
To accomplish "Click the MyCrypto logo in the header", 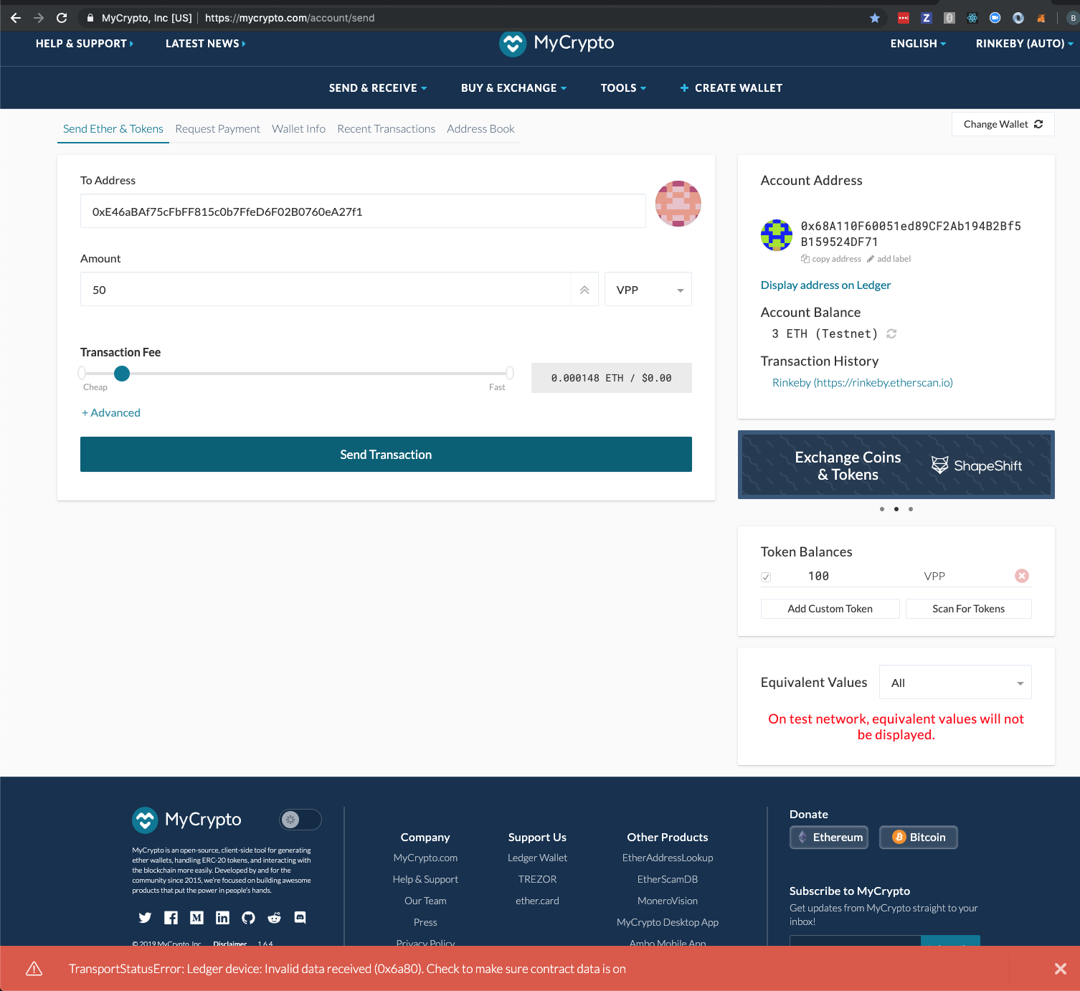I will click(556, 44).
